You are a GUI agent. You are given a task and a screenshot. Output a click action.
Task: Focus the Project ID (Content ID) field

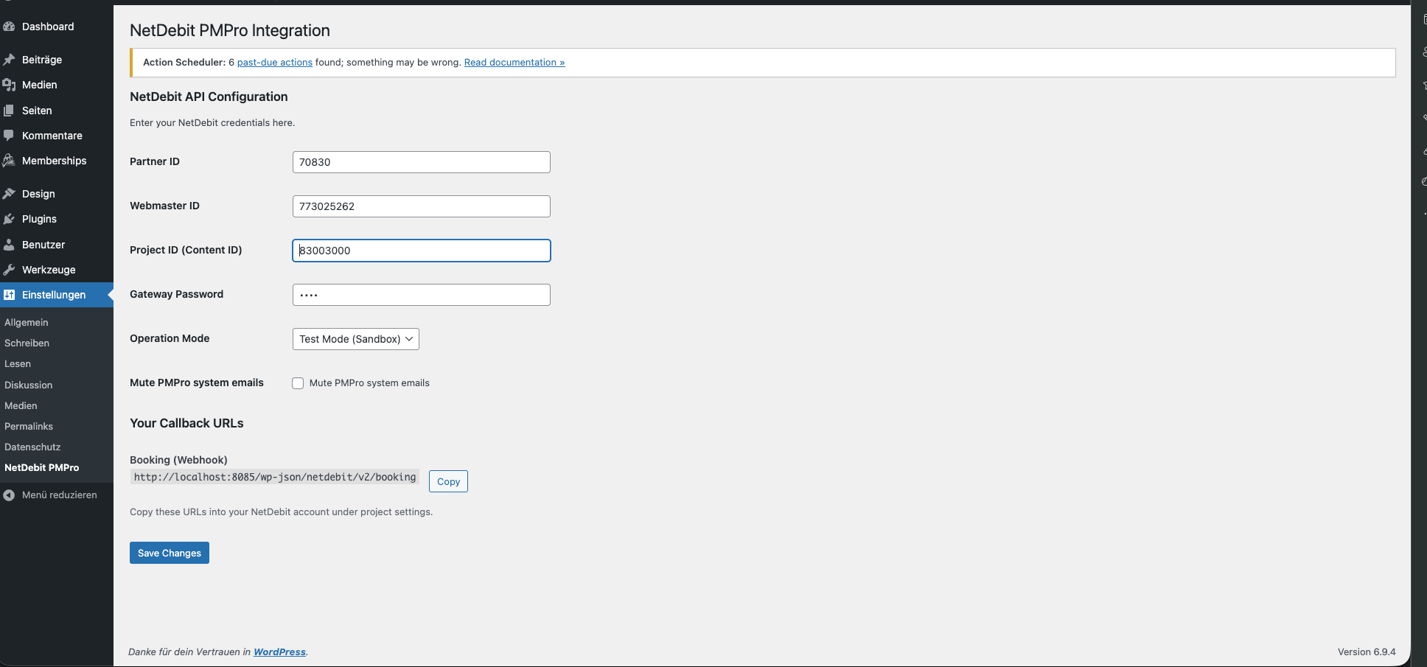422,251
